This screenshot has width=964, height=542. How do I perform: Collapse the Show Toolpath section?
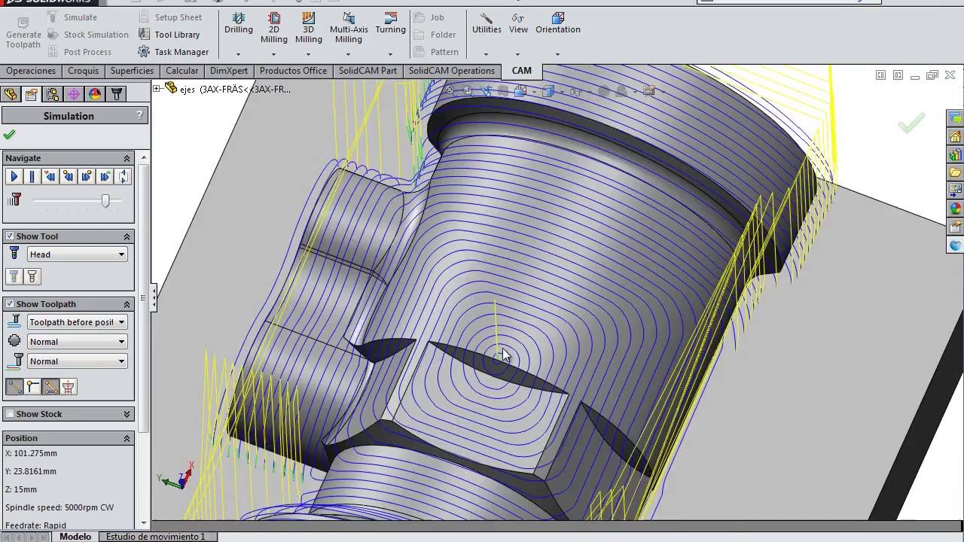tap(127, 304)
